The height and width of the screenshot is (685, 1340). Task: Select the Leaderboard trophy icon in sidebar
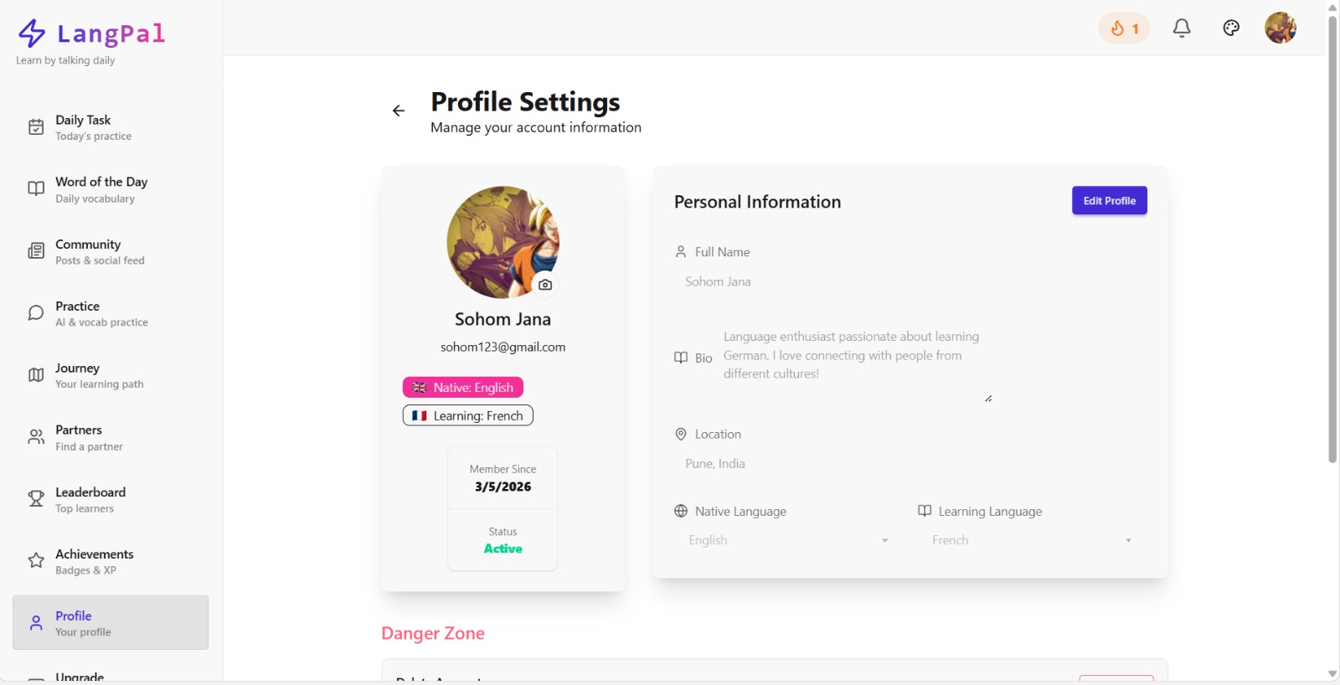[x=34, y=498]
